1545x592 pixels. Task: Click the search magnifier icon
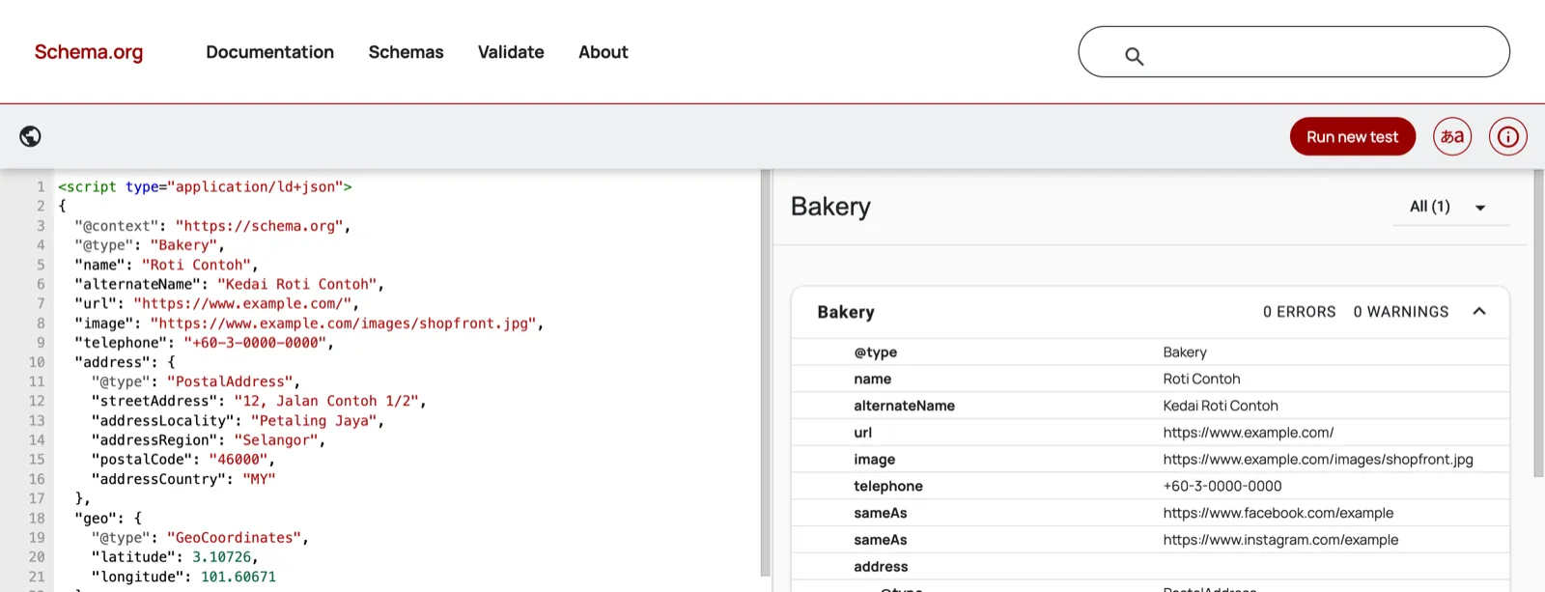pos(1135,57)
